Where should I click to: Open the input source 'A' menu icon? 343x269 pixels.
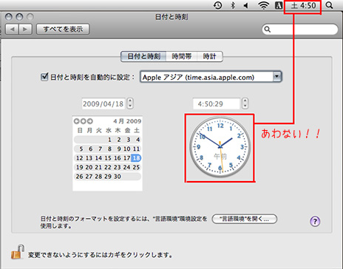(x=279, y=5)
